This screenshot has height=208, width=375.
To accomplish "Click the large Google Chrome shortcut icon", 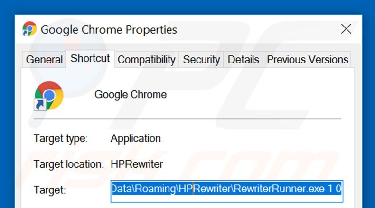I will pyautogui.click(x=48, y=96).
